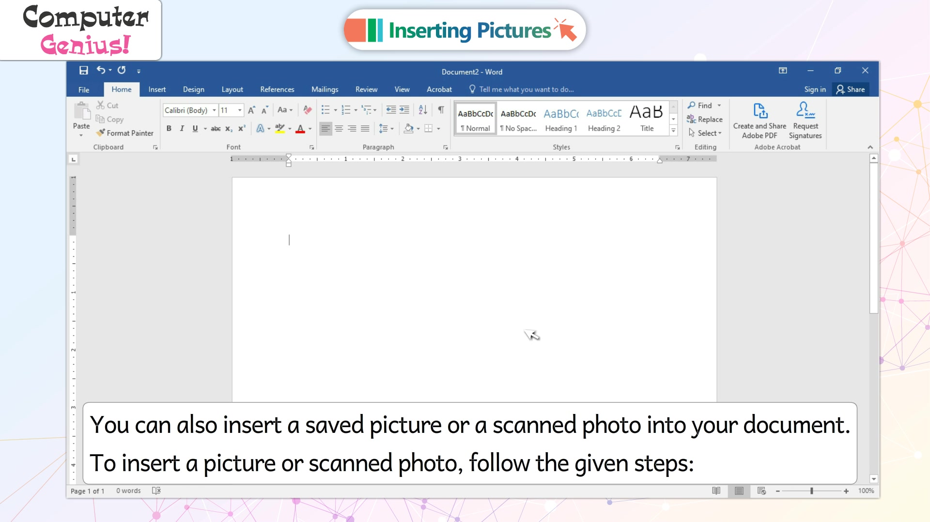The height and width of the screenshot is (522, 930).
Task: Toggle Strikethrough formatting
Action: point(216,128)
